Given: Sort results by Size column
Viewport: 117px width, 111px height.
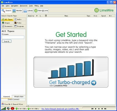Looking at the screenshot, I should tap(95, 16).
